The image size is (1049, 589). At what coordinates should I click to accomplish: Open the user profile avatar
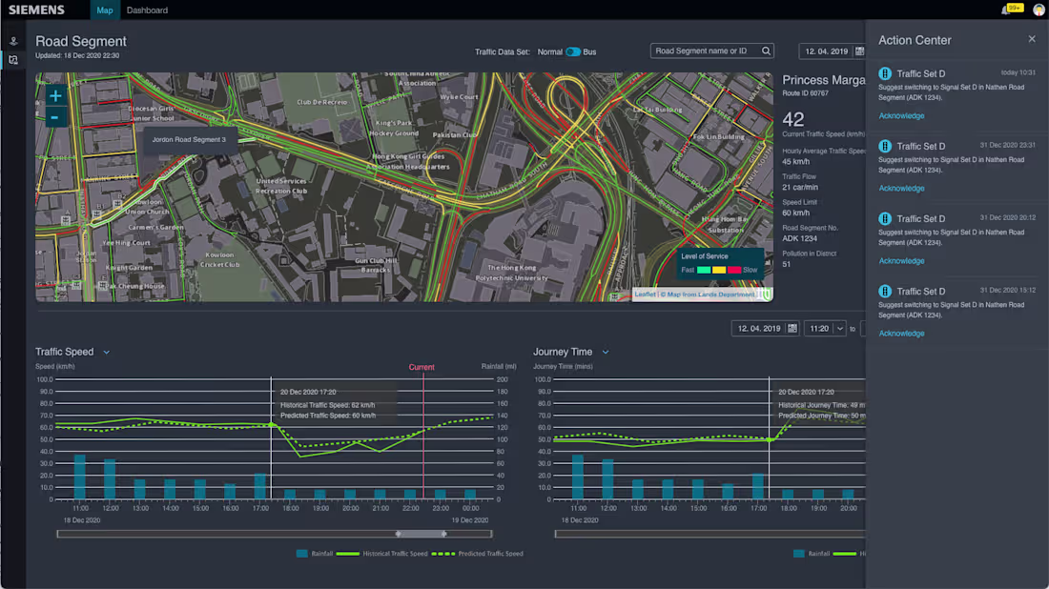1039,10
